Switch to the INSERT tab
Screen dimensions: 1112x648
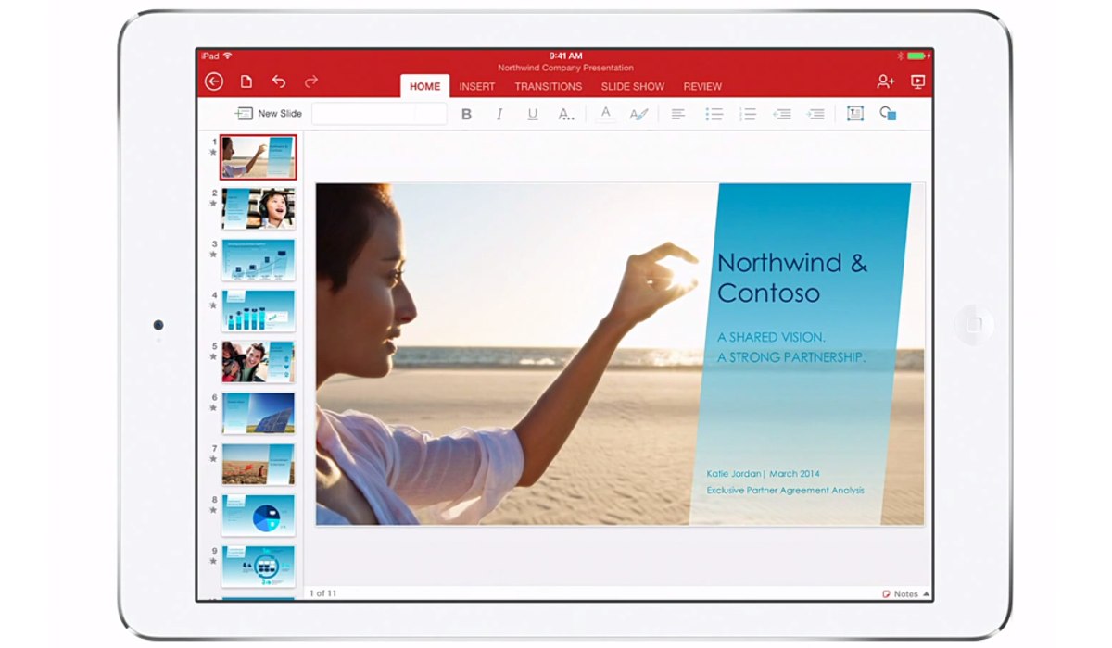pos(477,86)
